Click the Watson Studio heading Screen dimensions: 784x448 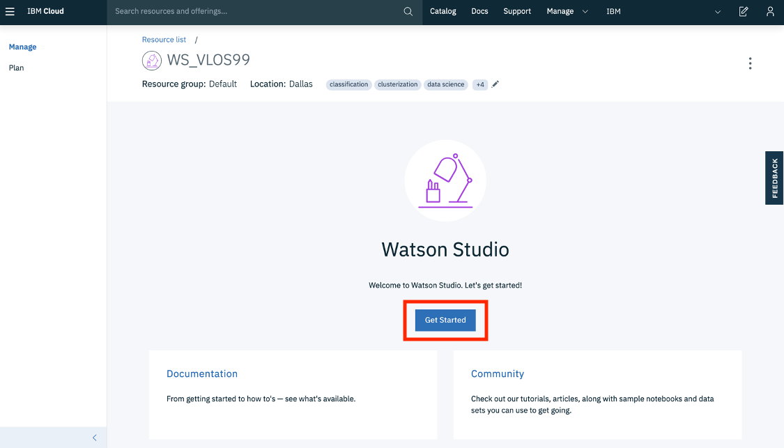(445, 249)
